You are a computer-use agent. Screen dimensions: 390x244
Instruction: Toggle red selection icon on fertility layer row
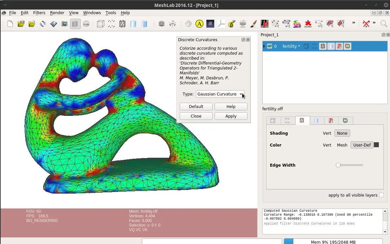pos(339,46)
